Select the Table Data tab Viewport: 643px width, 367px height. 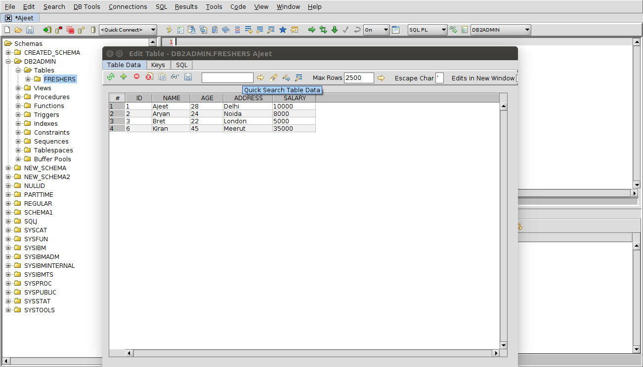(124, 65)
